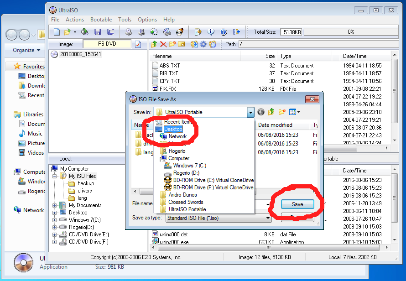Click the blue question mark Help icon
This screenshot has width=406, height=281.
[224, 32]
